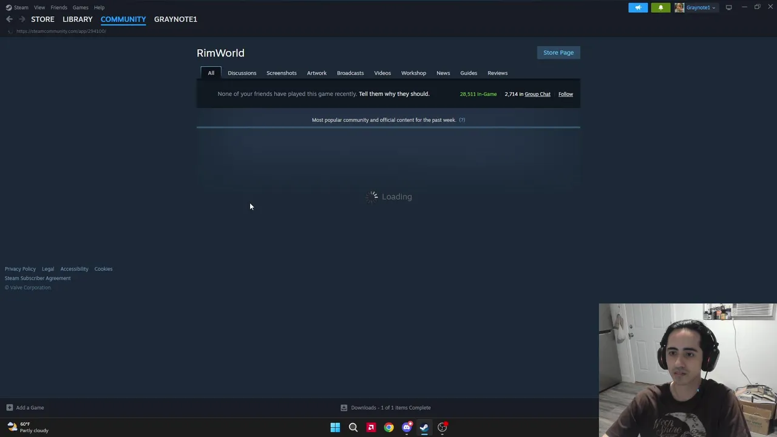Open the weather widget showing 60°F
777x437 pixels.
(28, 427)
